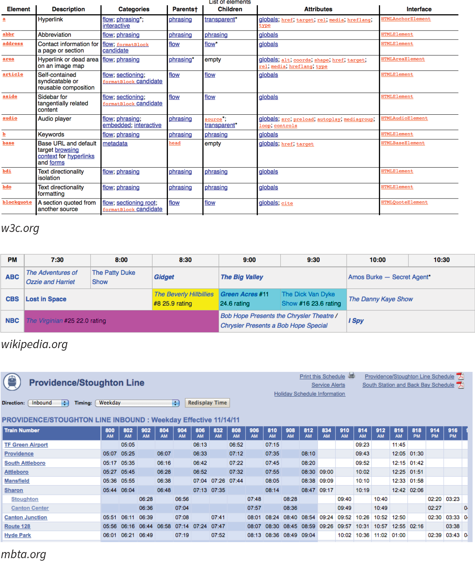Select the TF Green Airport station link
The width and height of the screenshot is (475, 565).
[x=26, y=445]
